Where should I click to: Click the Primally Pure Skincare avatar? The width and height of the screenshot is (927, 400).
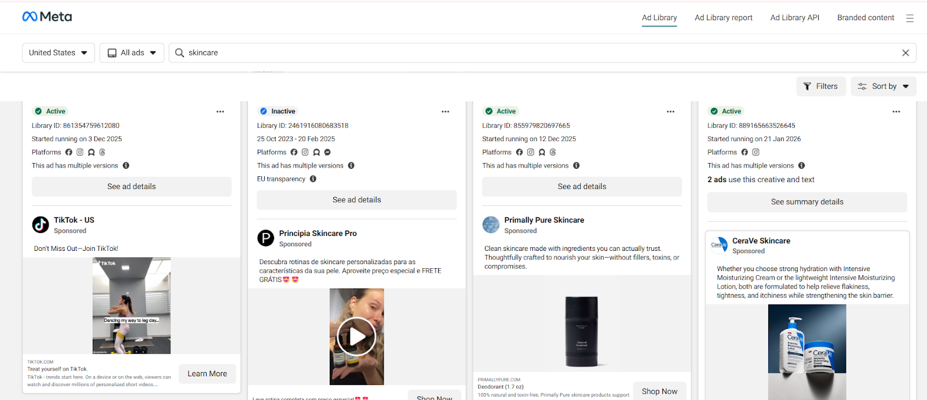pyautogui.click(x=491, y=224)
